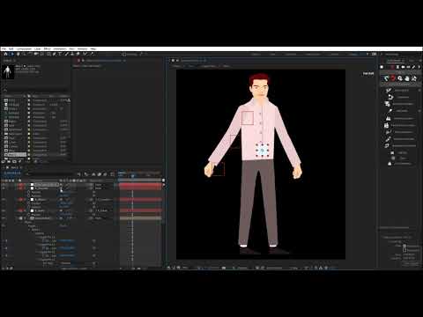Open the Animation menu

pyautogui.click(x=60, y=48)
